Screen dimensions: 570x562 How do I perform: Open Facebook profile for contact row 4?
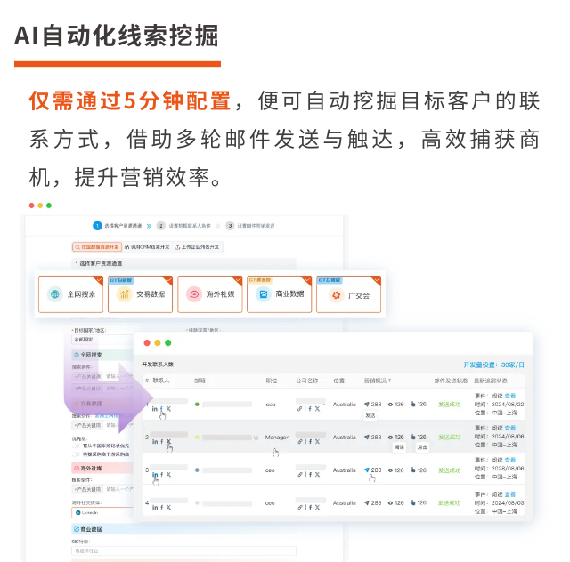pos(162,507)
